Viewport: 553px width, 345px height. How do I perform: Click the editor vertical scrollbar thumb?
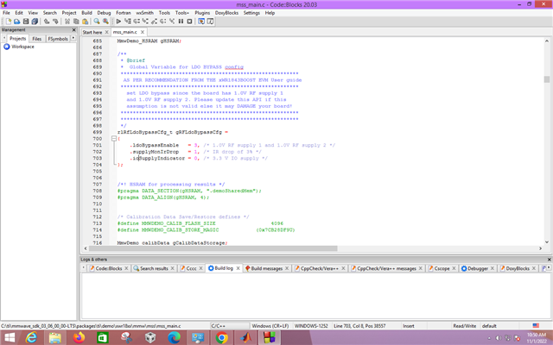click(547, 79)
